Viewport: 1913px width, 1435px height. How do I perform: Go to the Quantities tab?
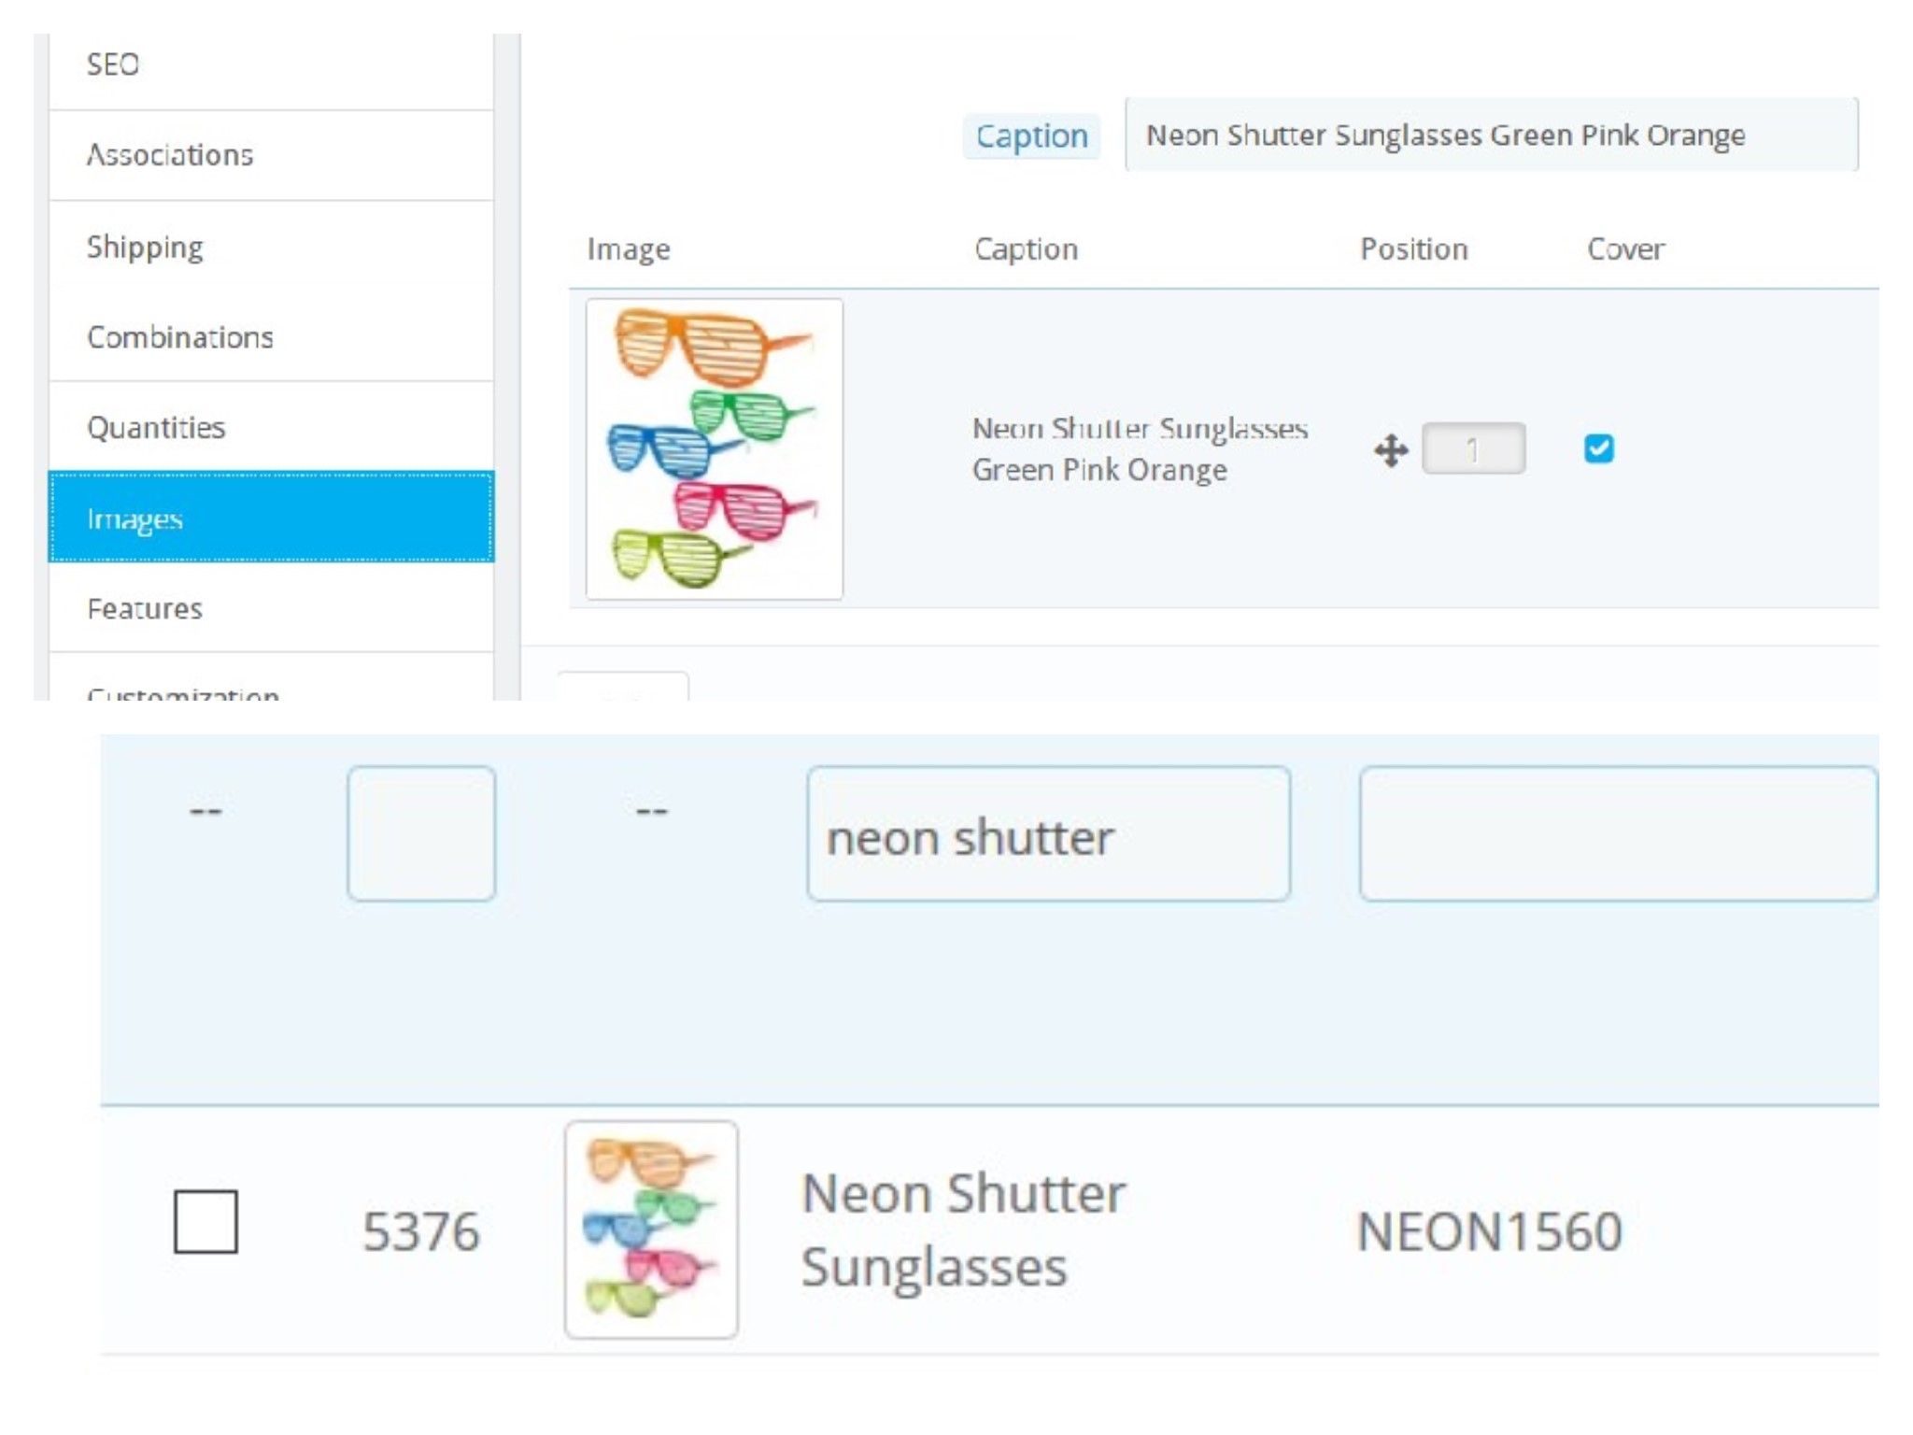click(x=156, y=428)
